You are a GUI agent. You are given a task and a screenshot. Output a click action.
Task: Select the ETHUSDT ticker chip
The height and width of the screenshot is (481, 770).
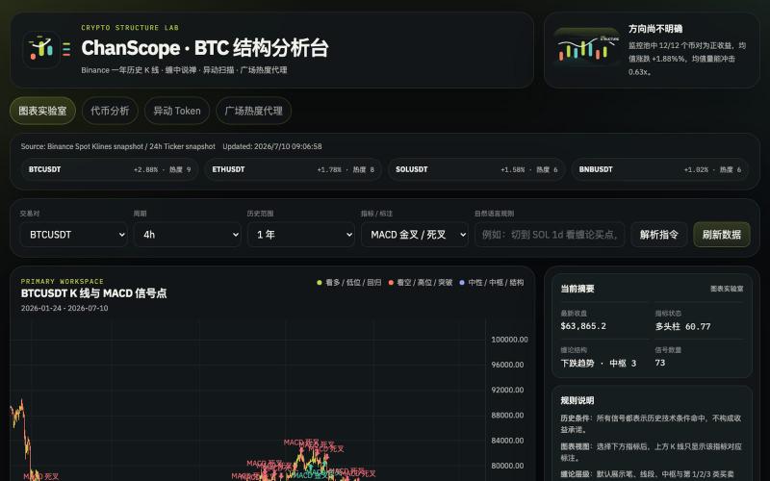pos(294,169)
